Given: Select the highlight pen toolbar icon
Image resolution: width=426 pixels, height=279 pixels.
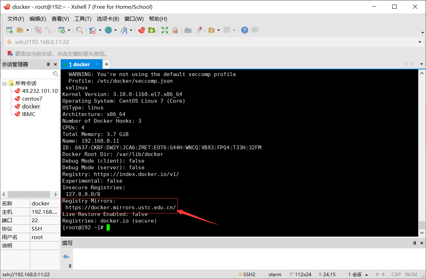Looking at the screenshot, I should tap(198, 30).
